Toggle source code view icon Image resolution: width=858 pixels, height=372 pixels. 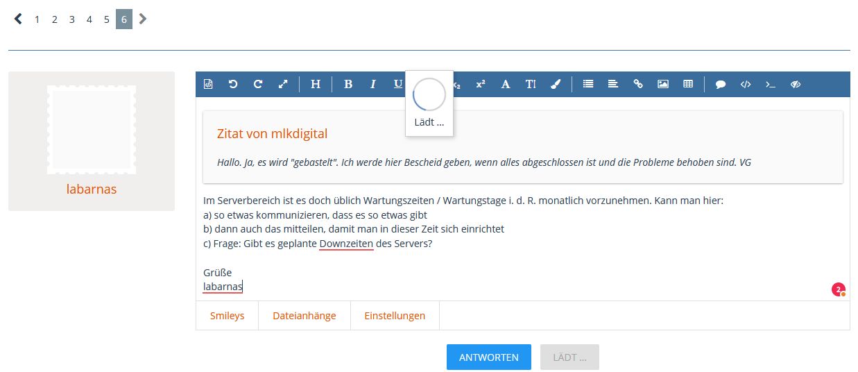(x=208, y=84)
